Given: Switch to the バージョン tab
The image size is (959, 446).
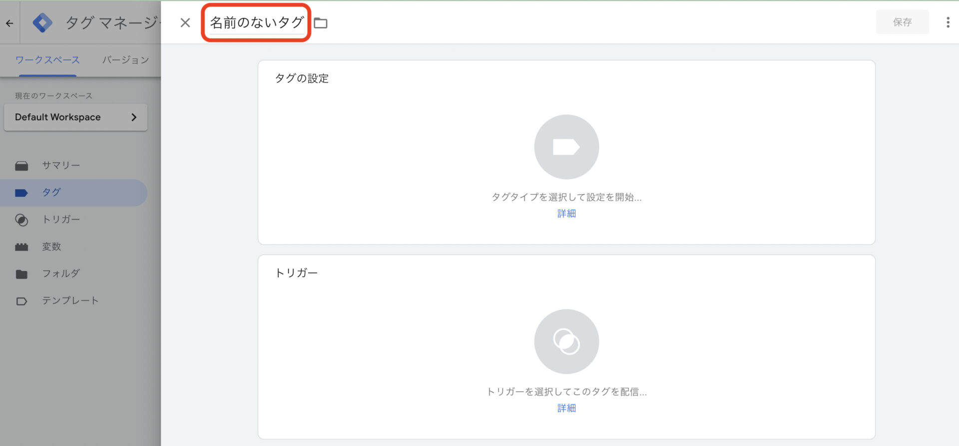Looking at the screenshot, I should [126, 60].
